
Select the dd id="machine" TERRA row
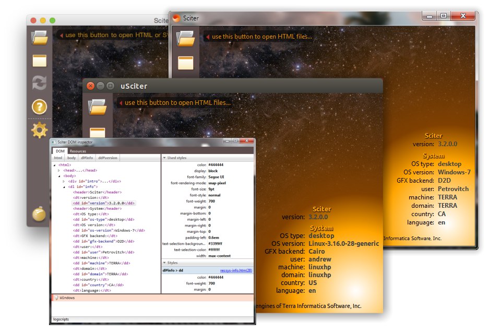coord(101,263)
